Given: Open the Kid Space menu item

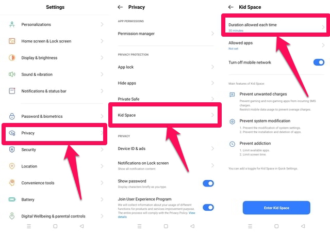Looking at the screenshot, I should 165,115.
